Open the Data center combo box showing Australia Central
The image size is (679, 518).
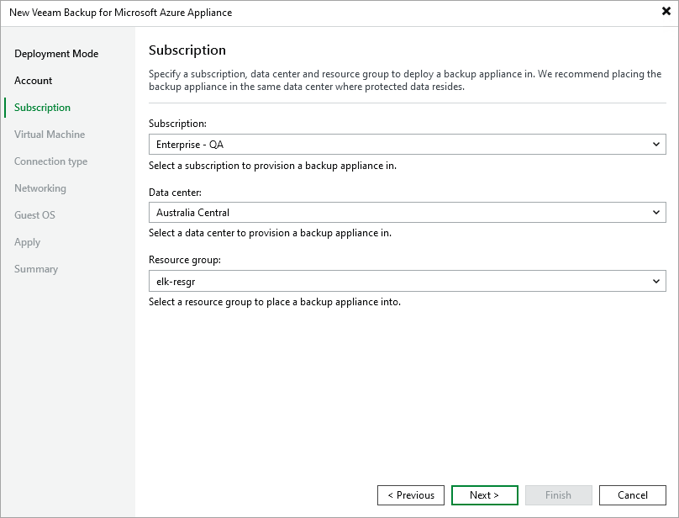click(407, 213)
